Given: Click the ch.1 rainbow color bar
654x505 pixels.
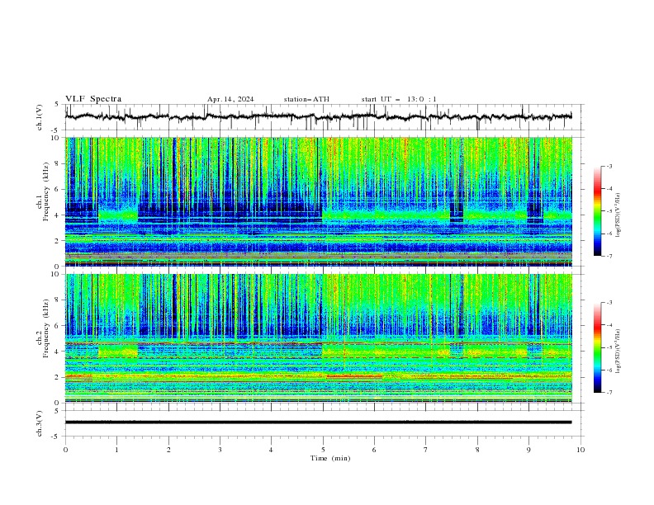Looking at the screenshot, I should coord(597,211).
